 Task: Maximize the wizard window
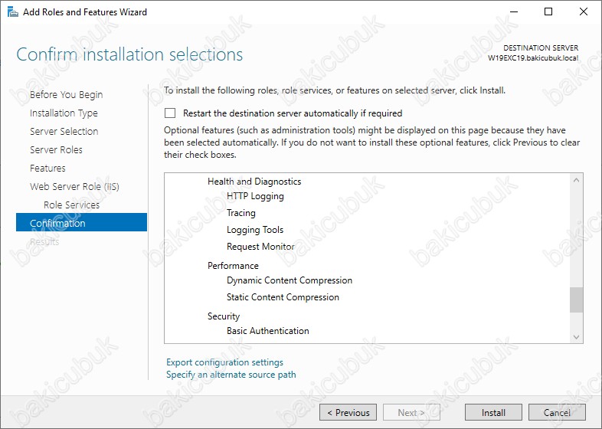(x=548, y=12)
